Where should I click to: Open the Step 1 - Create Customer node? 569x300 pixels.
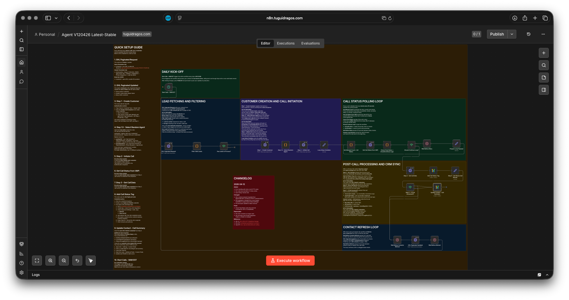coord(265,145)
